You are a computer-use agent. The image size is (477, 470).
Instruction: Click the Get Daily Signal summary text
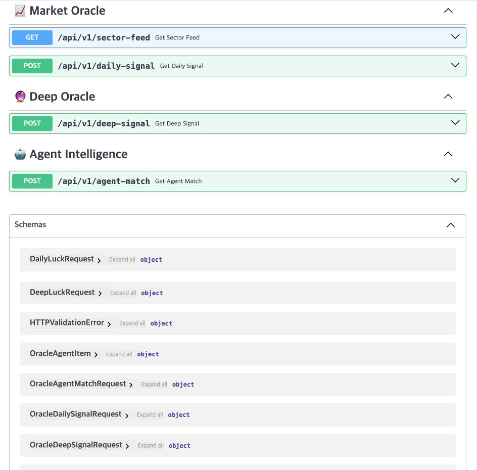[181, 66]
